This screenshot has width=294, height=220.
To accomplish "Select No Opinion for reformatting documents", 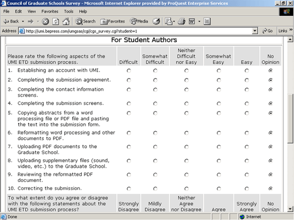I will [x=270, y=133].
